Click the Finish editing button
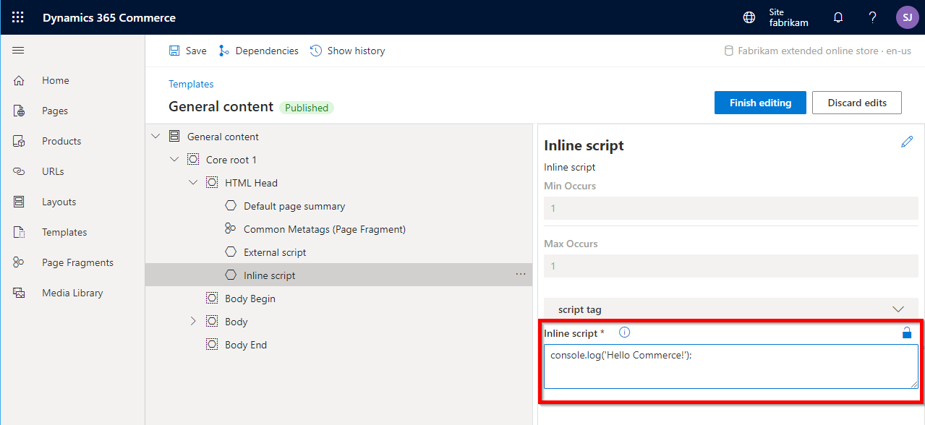 pos(759,102)
